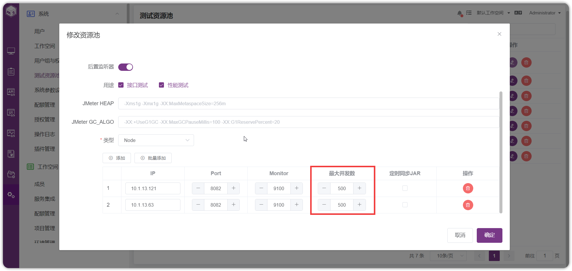Open the Administrator user menu

pos(545,13)
